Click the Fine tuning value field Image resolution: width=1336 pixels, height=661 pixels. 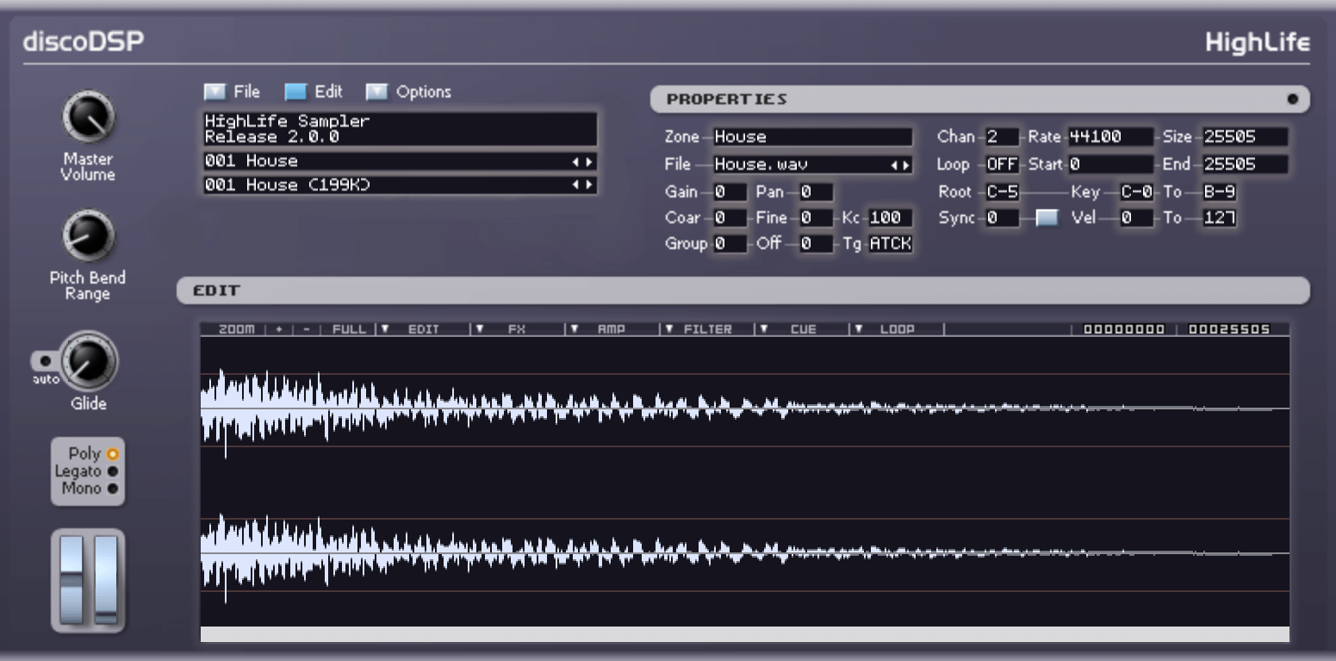pyautogui.click(x=816, y=218)
